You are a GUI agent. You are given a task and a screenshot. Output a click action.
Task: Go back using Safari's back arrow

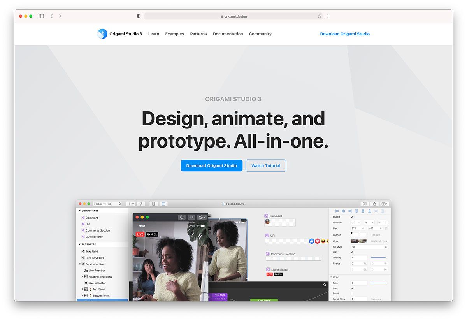(x=51, y=16)
